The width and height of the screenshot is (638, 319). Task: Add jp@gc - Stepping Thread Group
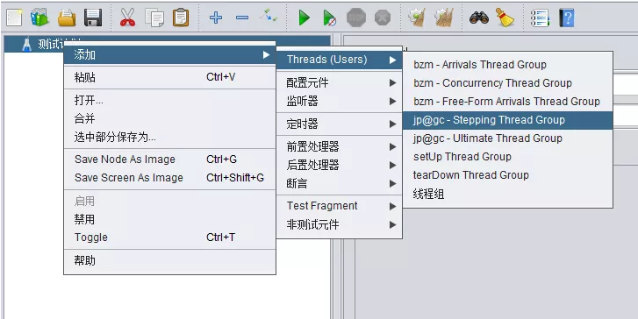tap(508, 120)
